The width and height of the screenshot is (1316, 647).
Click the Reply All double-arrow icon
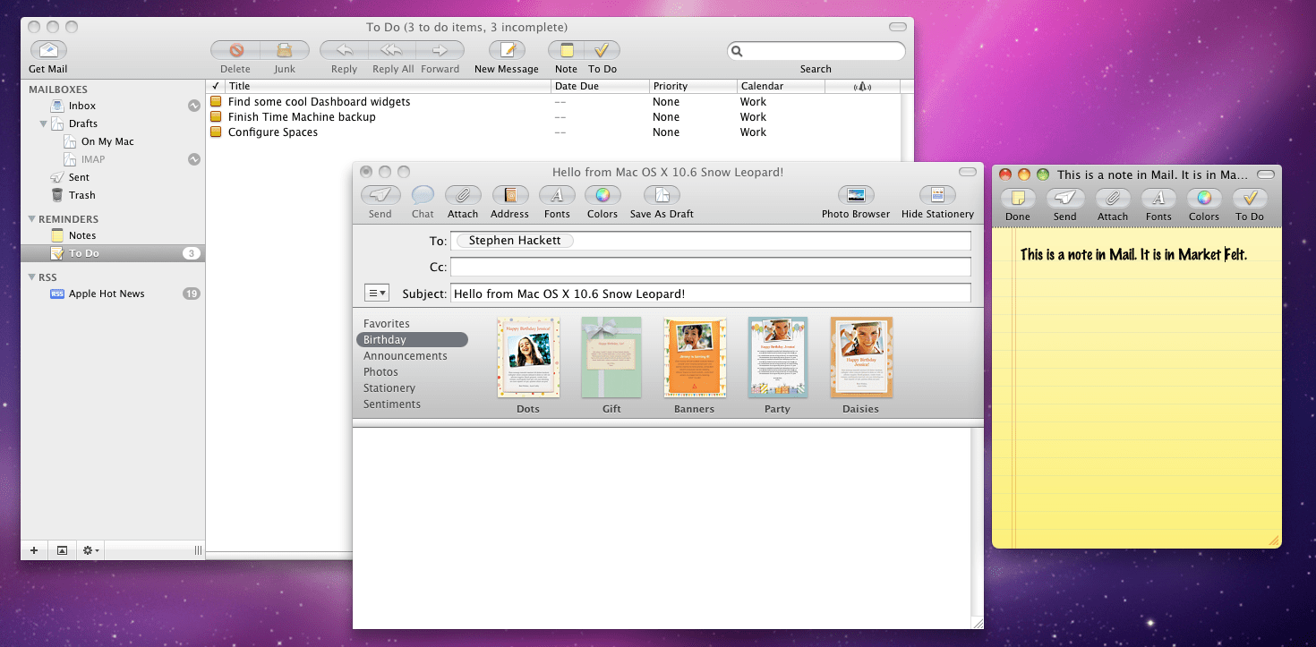tap(392, 51)
